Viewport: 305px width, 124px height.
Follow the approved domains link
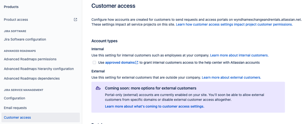(x=120, y=62)
